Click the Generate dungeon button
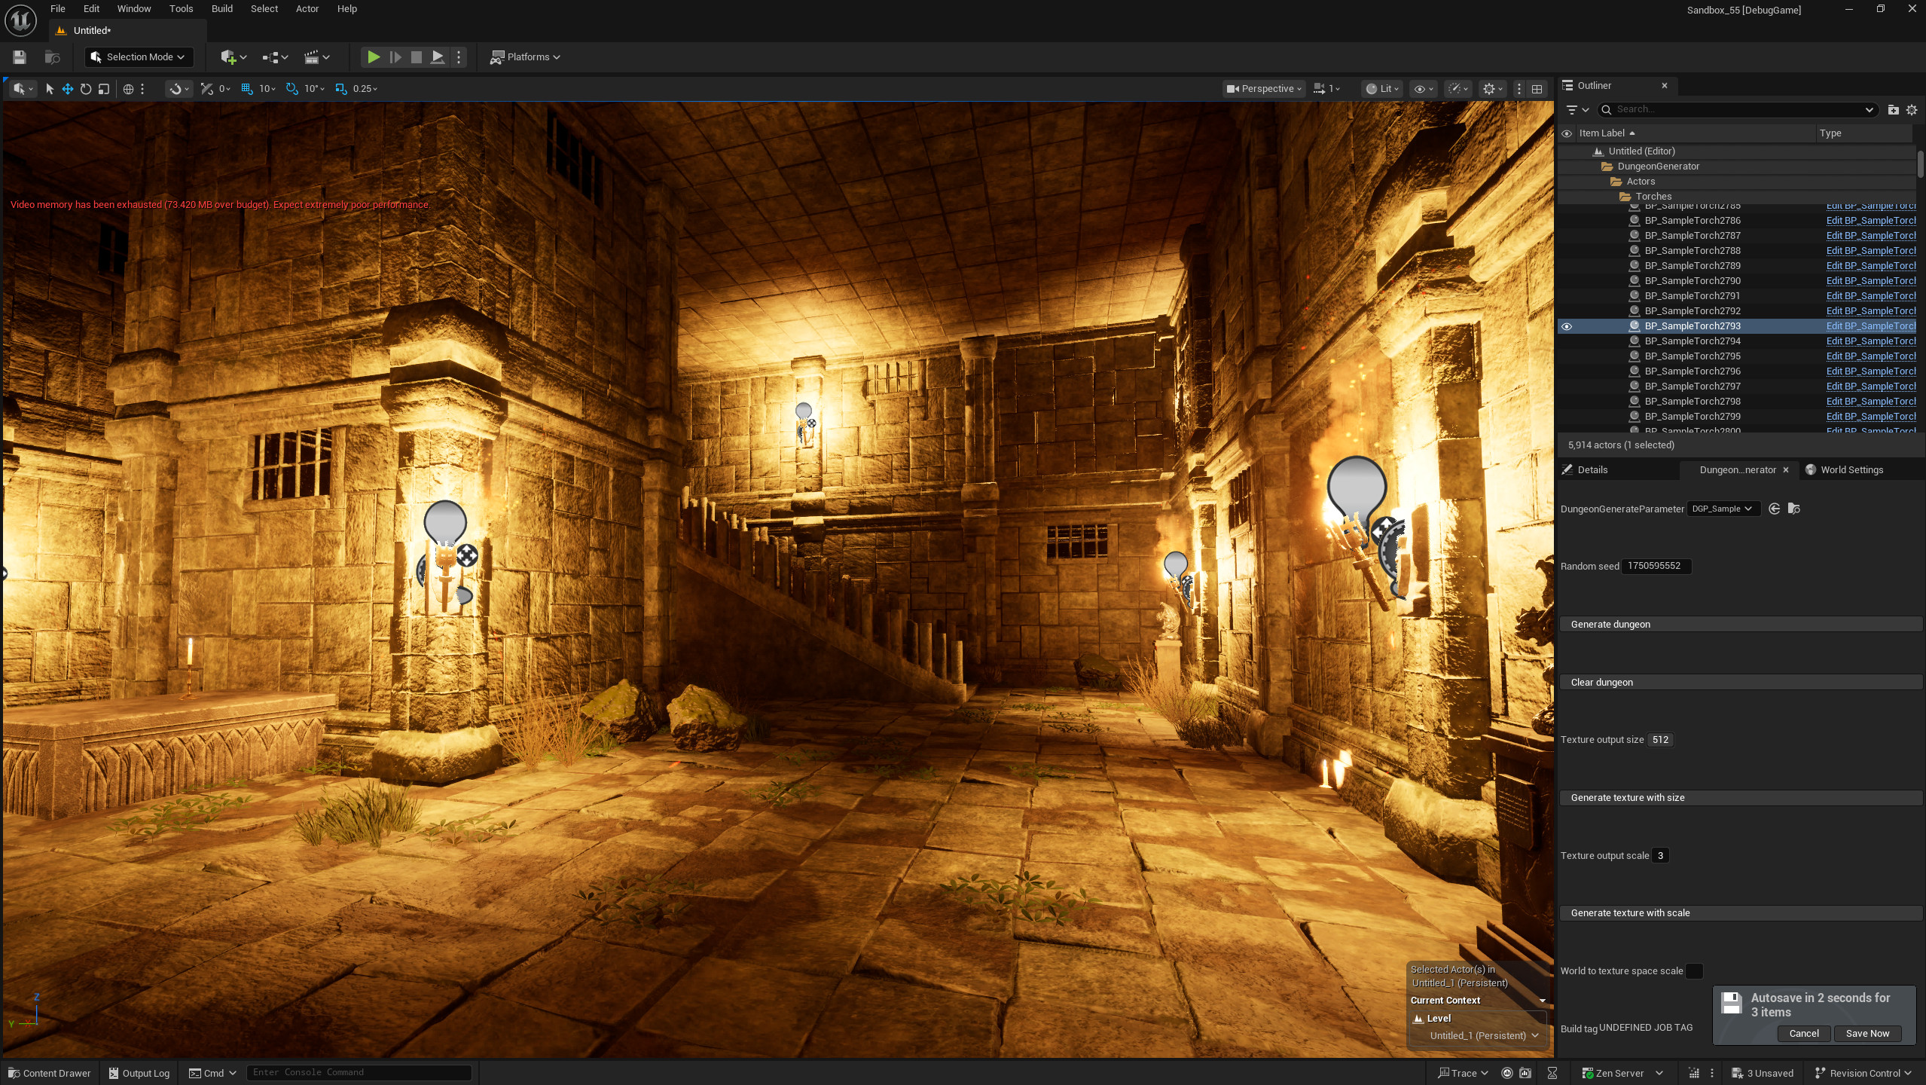The width and height of the screenshot is (1926, 1085). (x=1741, y=625)
